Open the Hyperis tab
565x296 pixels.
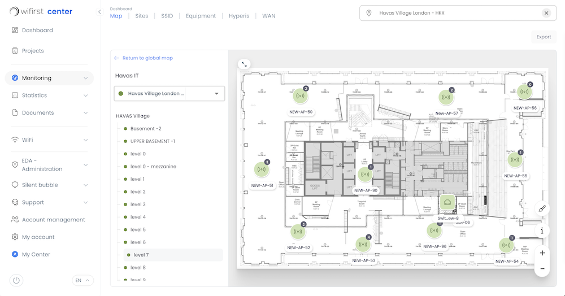click(239, 16)
